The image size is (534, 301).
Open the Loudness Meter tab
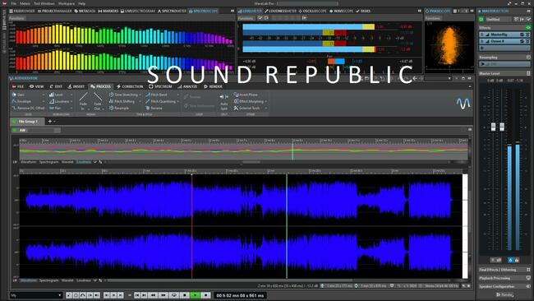click(x=281, y=11)
